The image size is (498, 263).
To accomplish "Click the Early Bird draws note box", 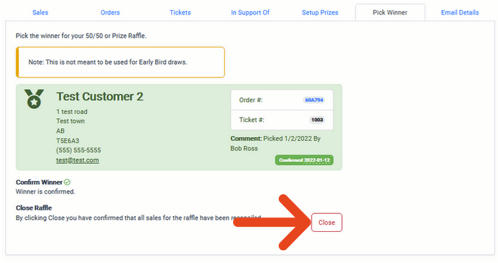I will point(120,62).
